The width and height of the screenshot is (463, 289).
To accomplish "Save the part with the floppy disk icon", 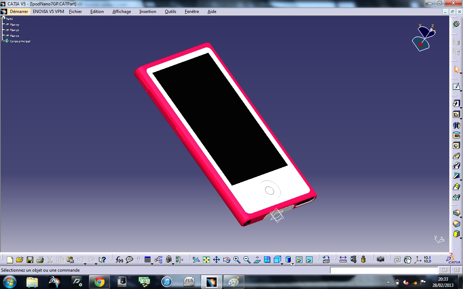I will coord(30,259).
